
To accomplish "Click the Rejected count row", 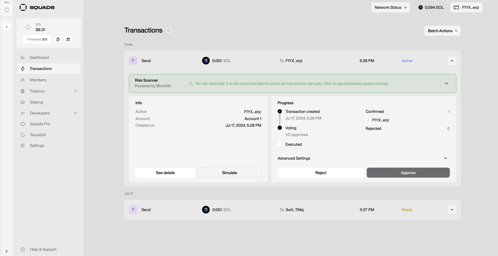I will coord(408,129).
